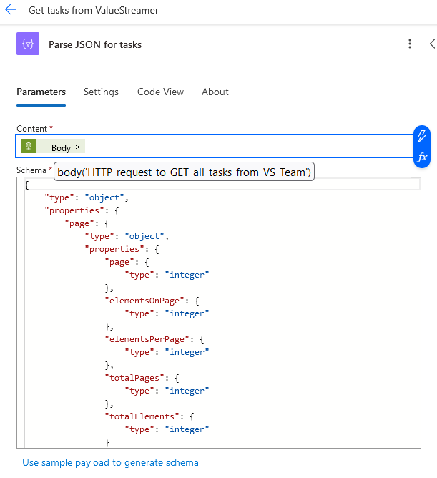Open the fx expression editor
This screenshot has height=478, width=437.
tap(422, 157)
